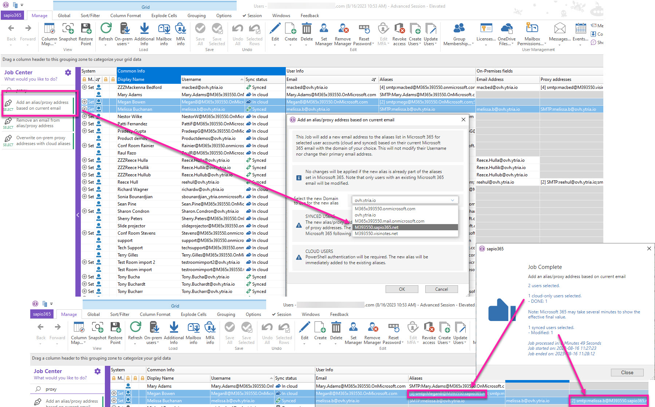
Task: Click Column Map icon in top window ribbon
Action: pyautogui.click(x=49, y=34)
